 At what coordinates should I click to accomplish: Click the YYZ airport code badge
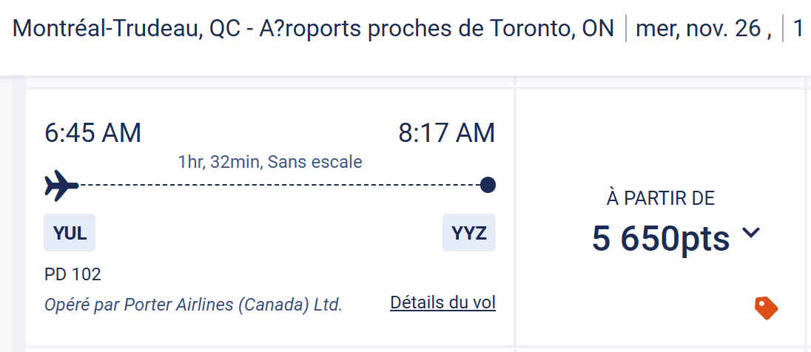point(469,234)
